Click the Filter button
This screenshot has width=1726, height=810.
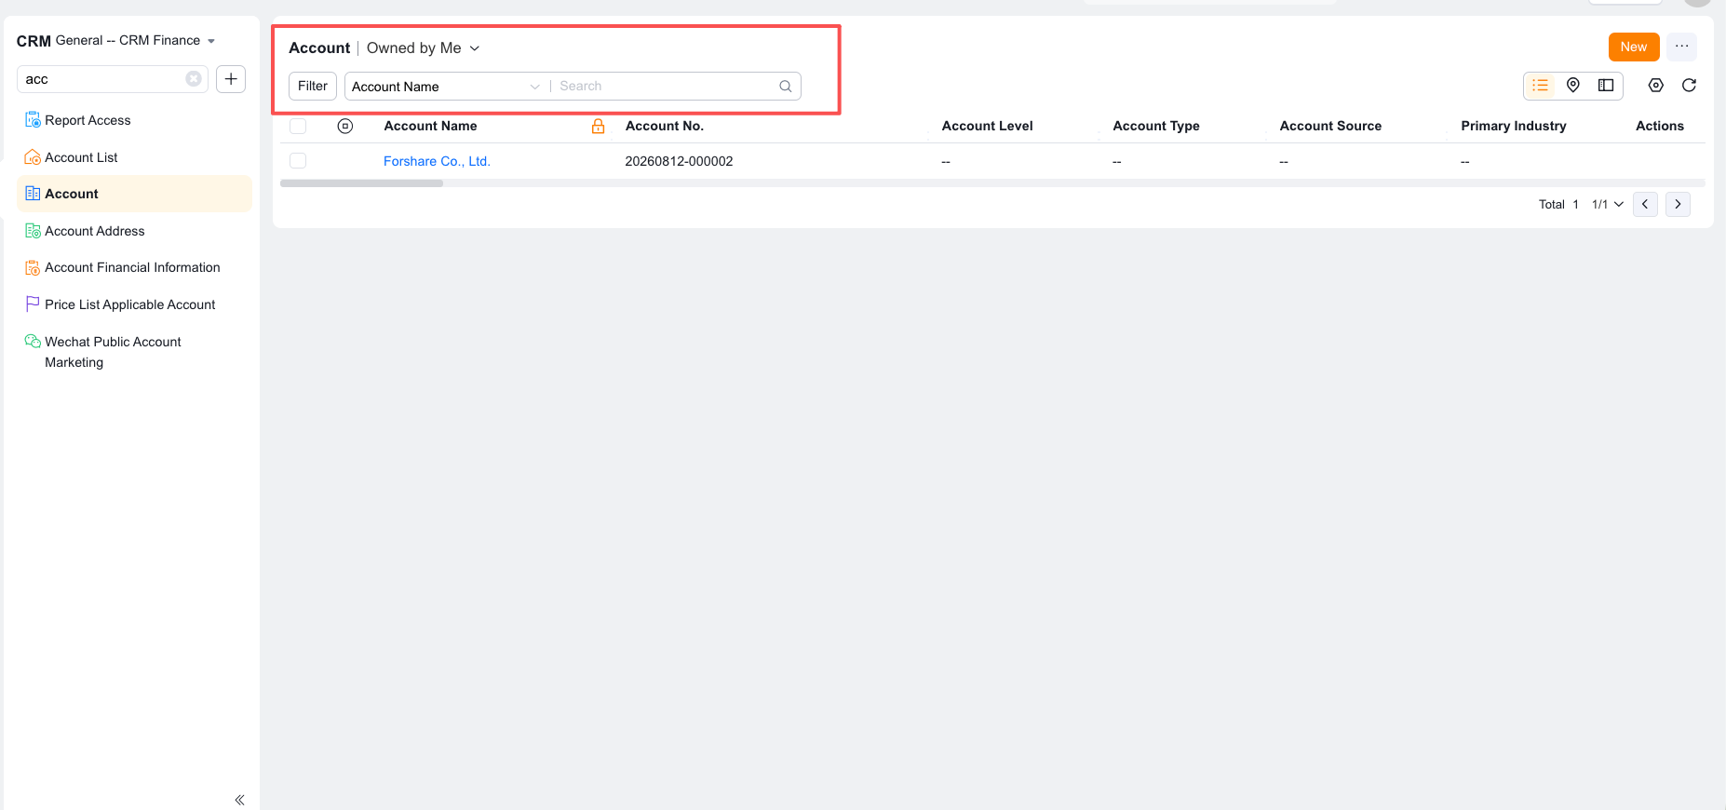click(313, 86)
